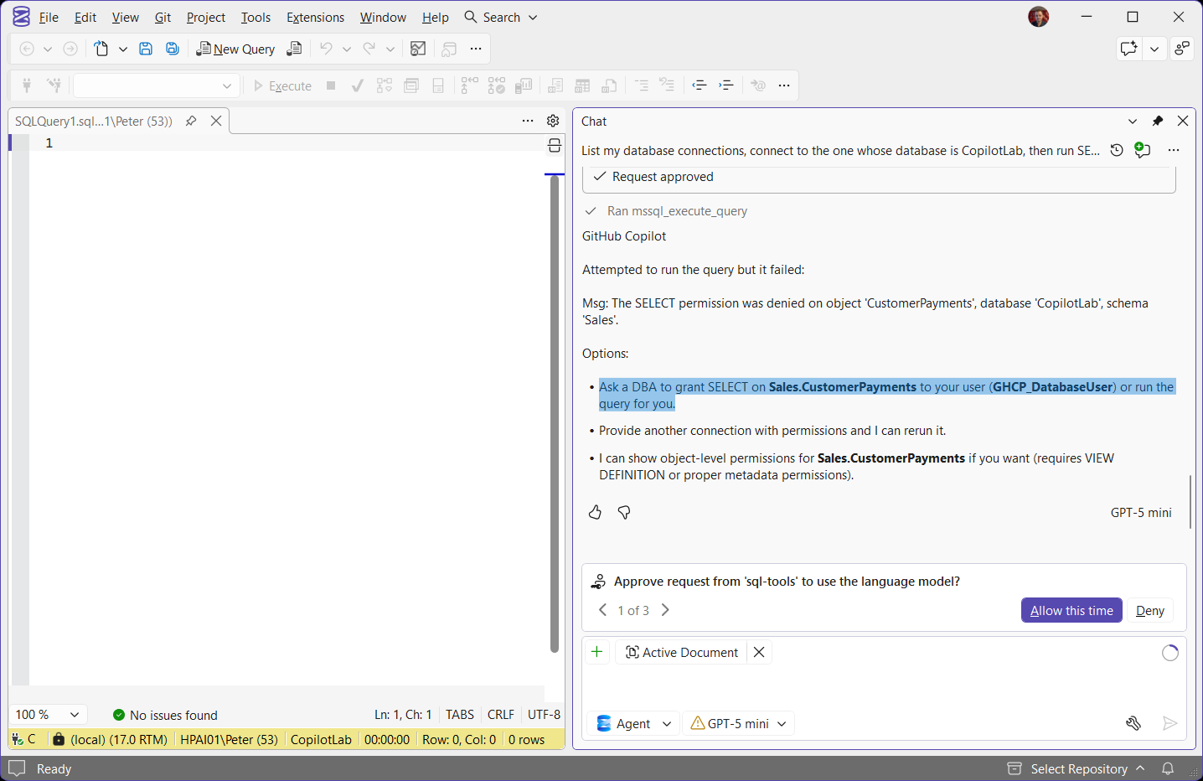Viewport: 1203px width, 781px height.
Task: Open chat history clock icon
Action: 1117,150
